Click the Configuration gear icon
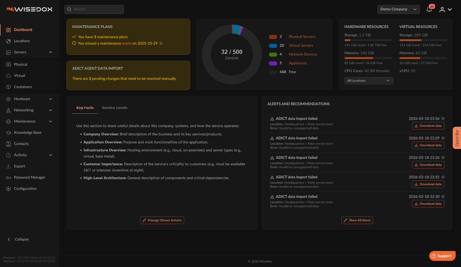This screenshot has width=461, height=267. pyautogui.click(x=9, y=189)
